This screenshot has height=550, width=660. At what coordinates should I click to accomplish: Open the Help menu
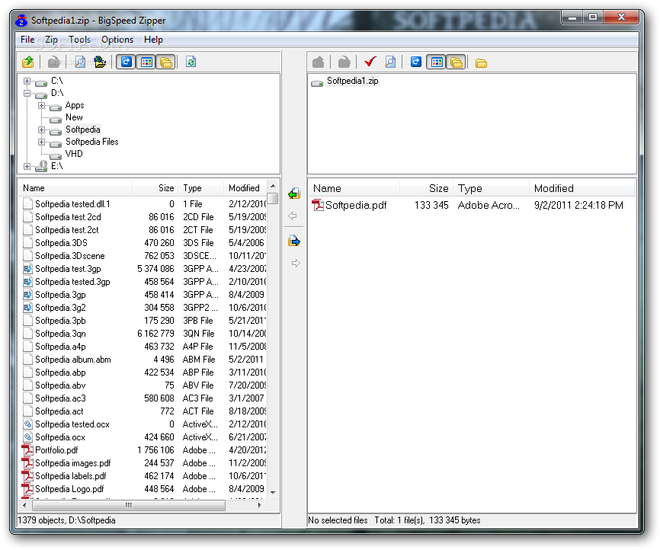click(x=153, y=40)
